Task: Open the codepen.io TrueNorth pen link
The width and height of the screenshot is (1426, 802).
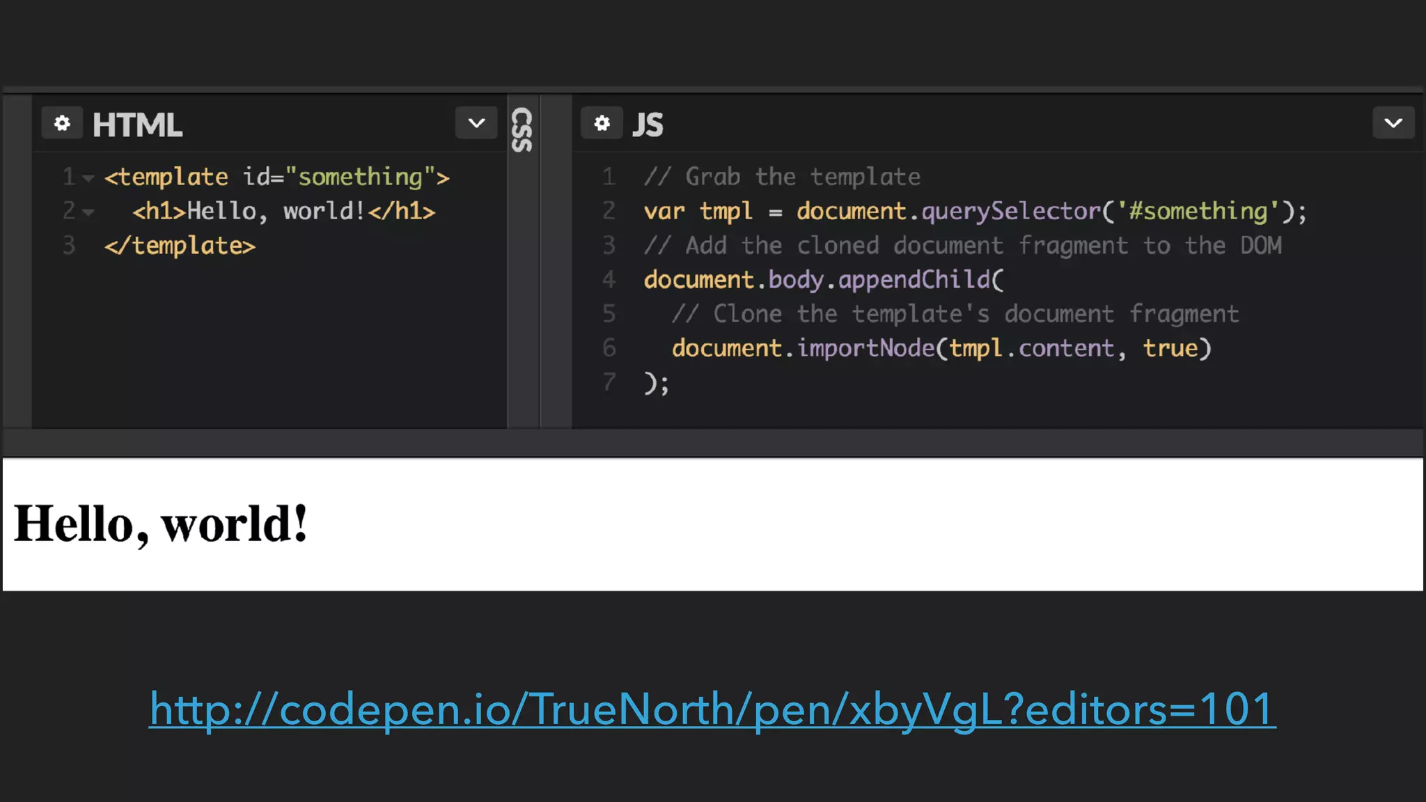Action: coord(712,709)
